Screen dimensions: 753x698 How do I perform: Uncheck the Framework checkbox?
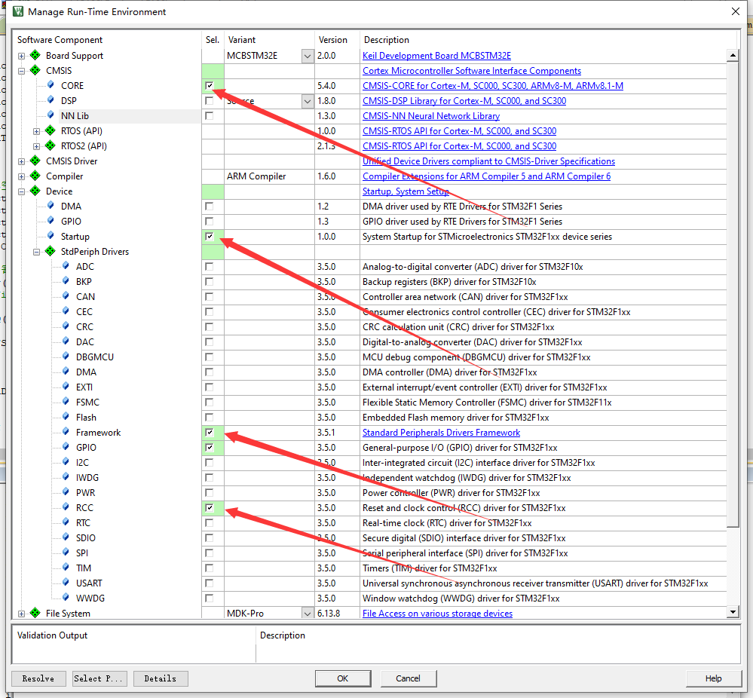209,433
